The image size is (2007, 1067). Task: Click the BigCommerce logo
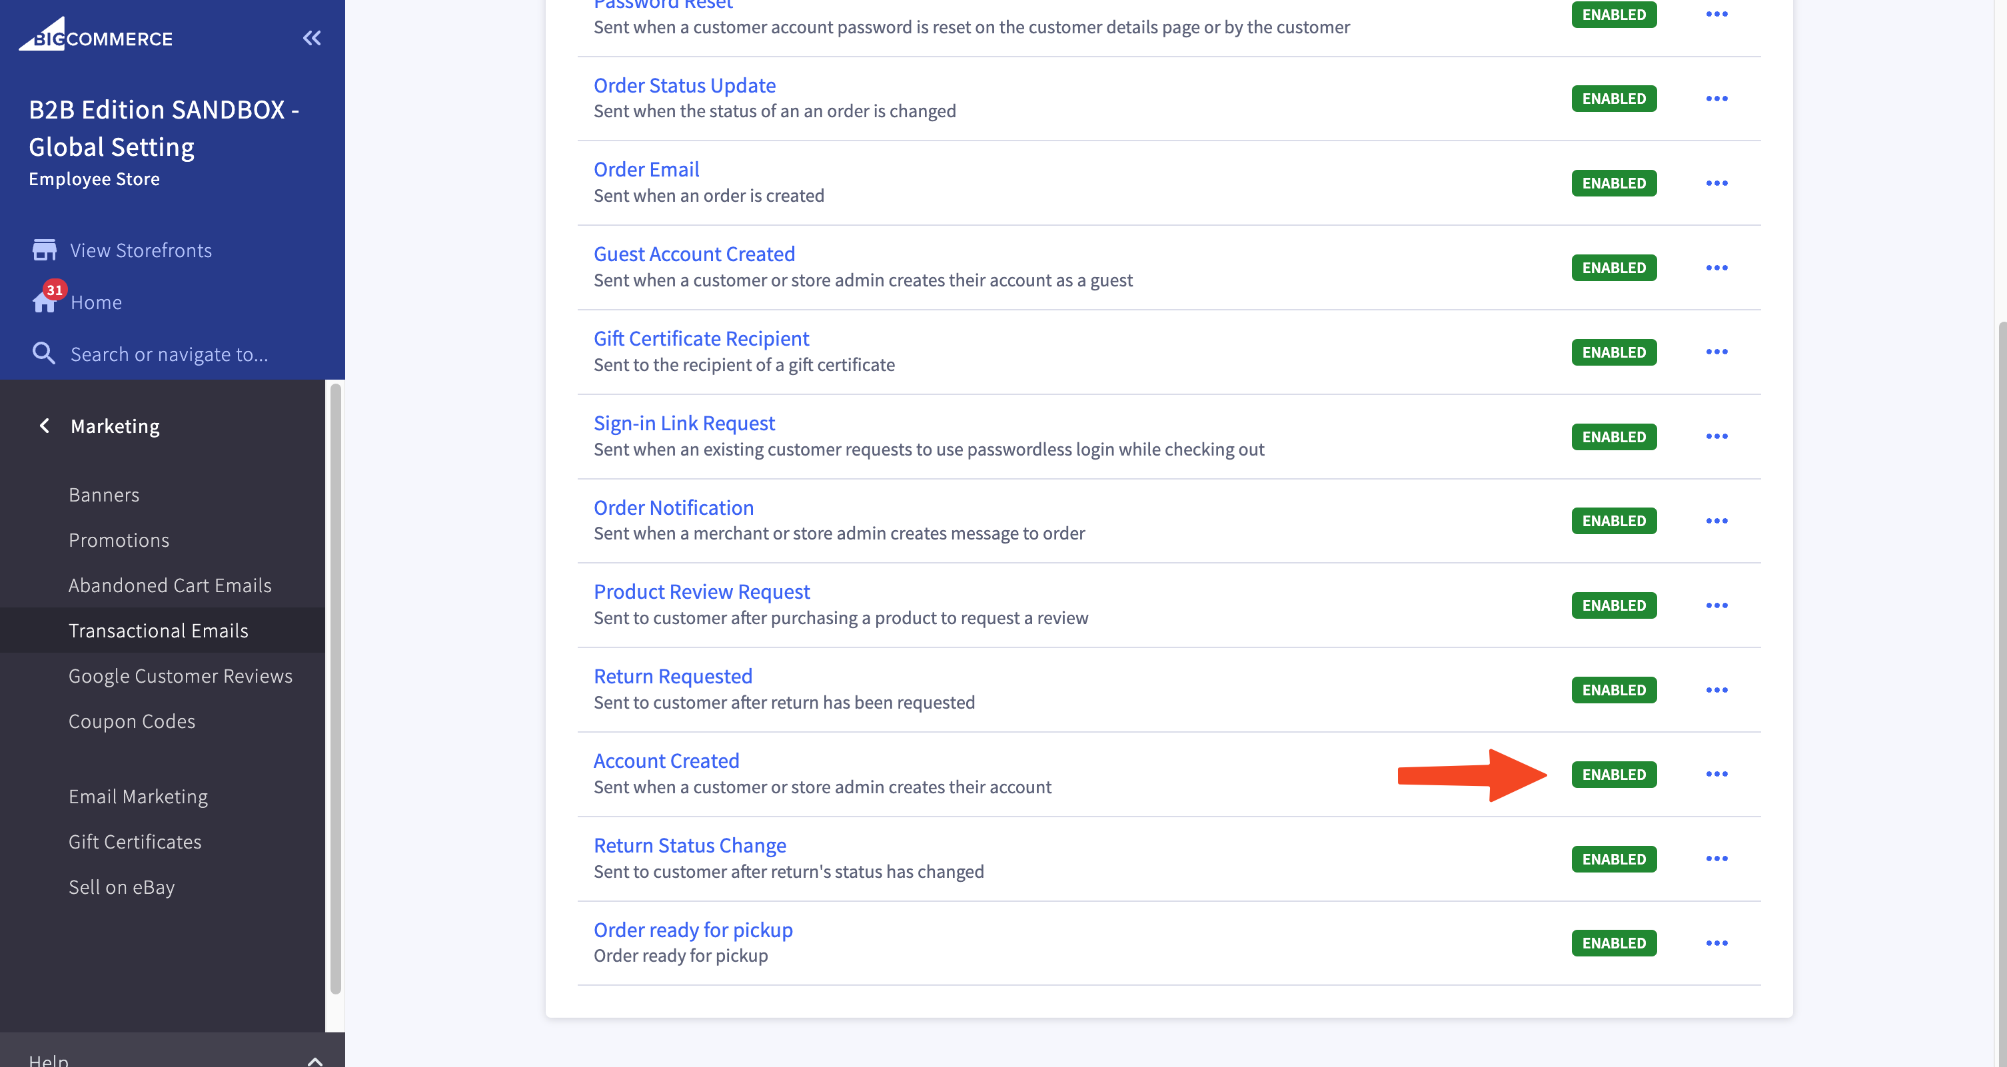pos(96,34)
